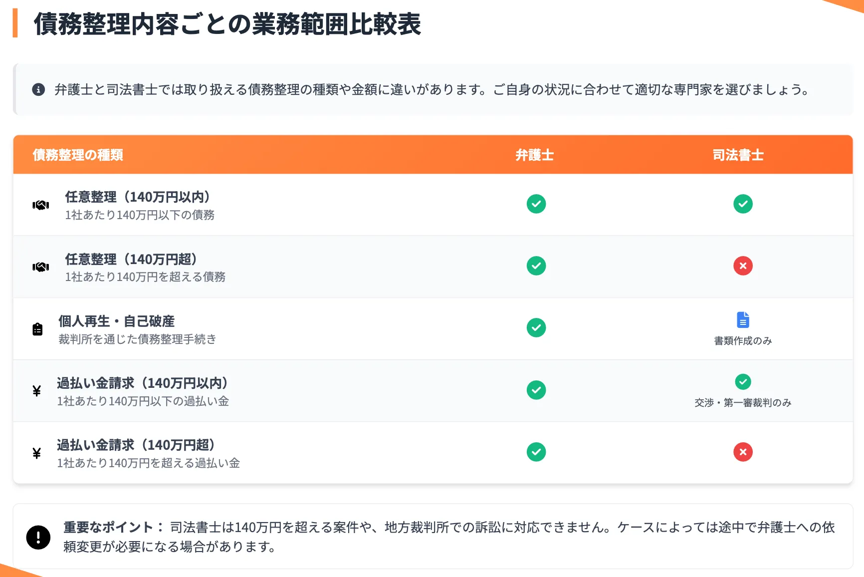Click the red cross icon on the bottom row

point(743,452)
